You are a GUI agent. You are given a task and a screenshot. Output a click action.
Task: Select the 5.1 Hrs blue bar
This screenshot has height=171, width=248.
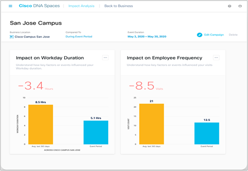pyautogui.click(x=96, y=132)
